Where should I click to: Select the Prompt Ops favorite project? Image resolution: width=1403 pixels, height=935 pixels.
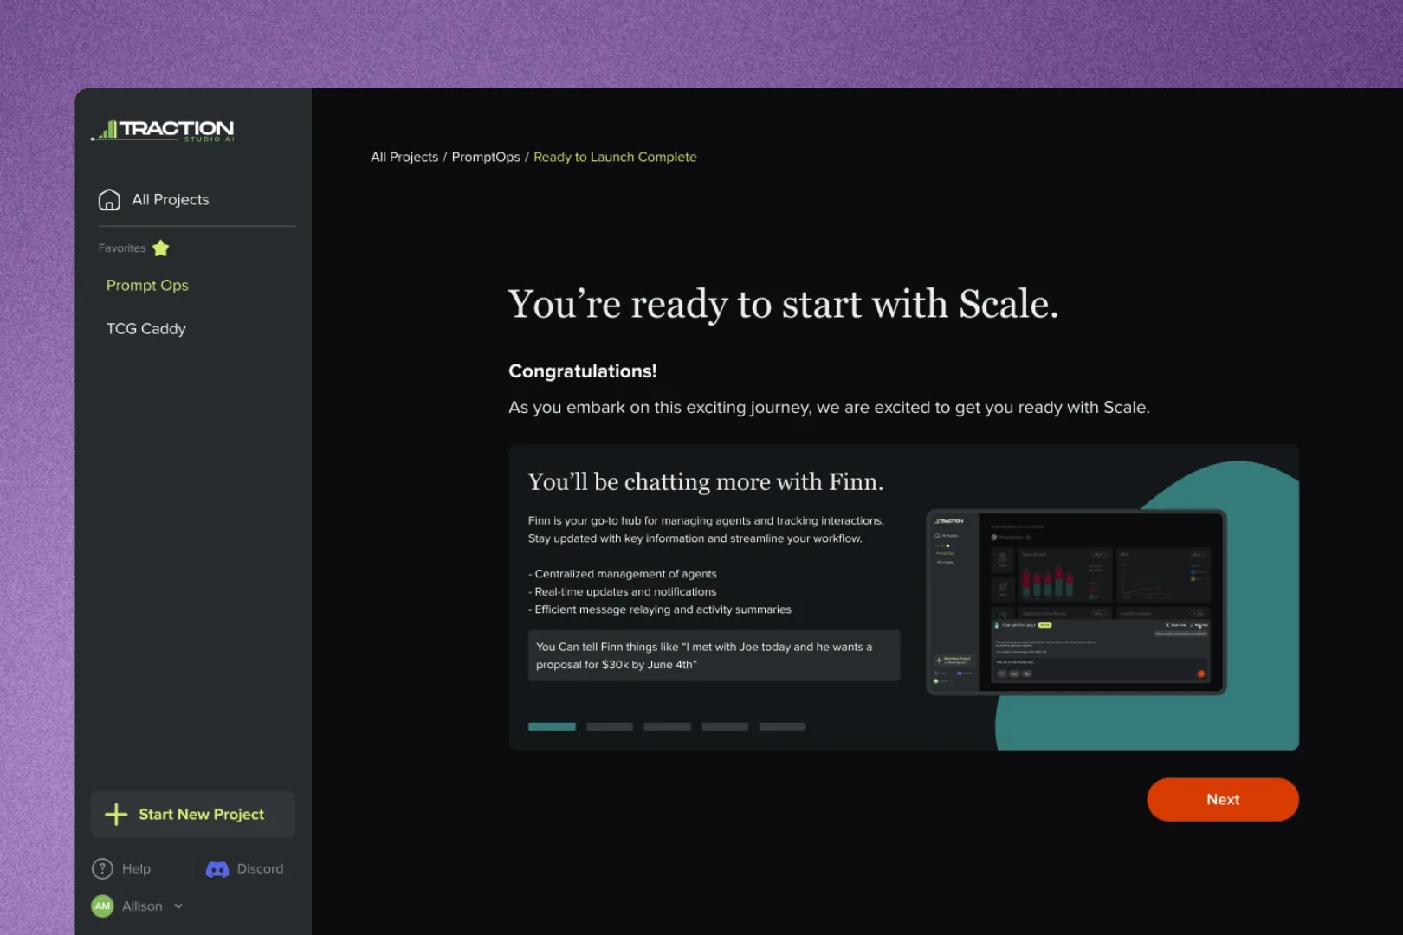147,286
